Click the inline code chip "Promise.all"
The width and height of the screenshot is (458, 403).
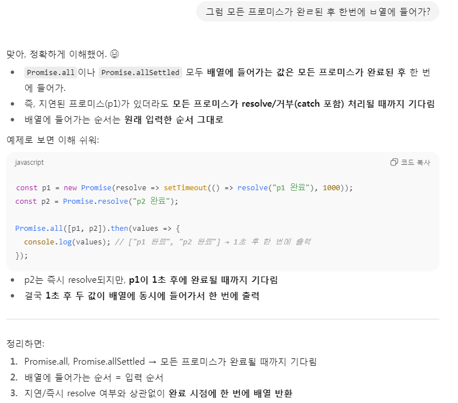[x=50, y=72]
